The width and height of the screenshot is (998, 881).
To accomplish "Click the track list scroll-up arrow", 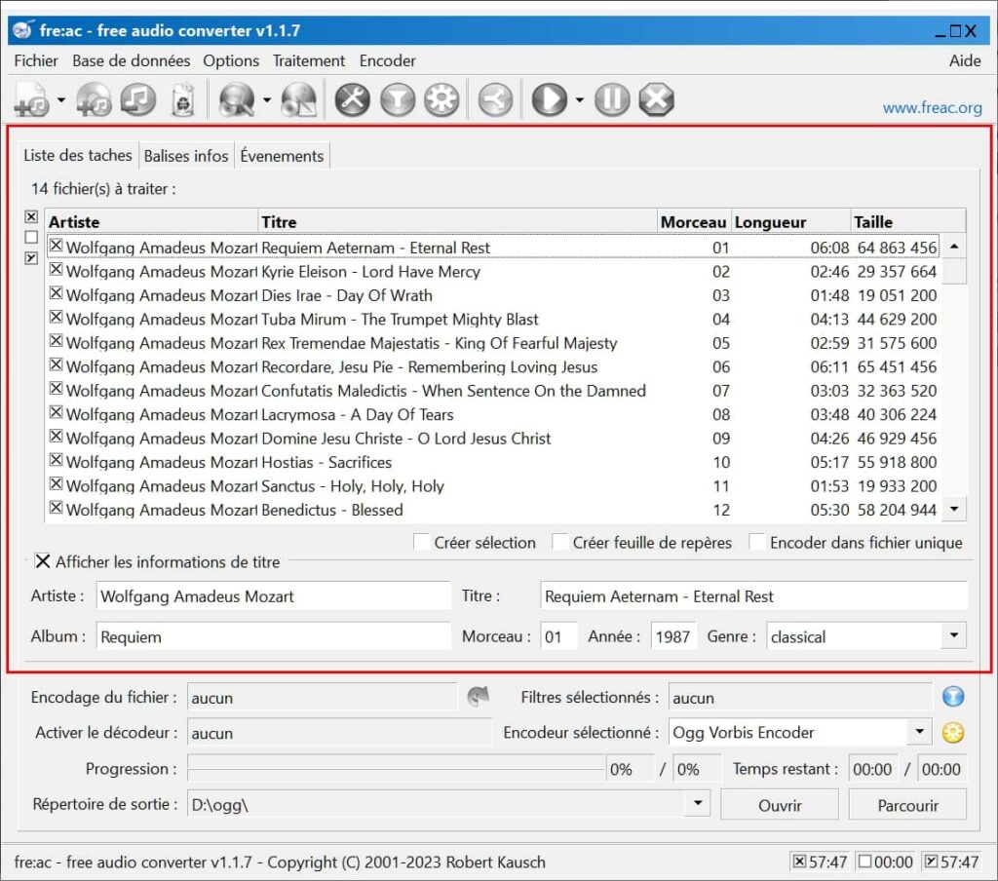I will coord(954,247).
